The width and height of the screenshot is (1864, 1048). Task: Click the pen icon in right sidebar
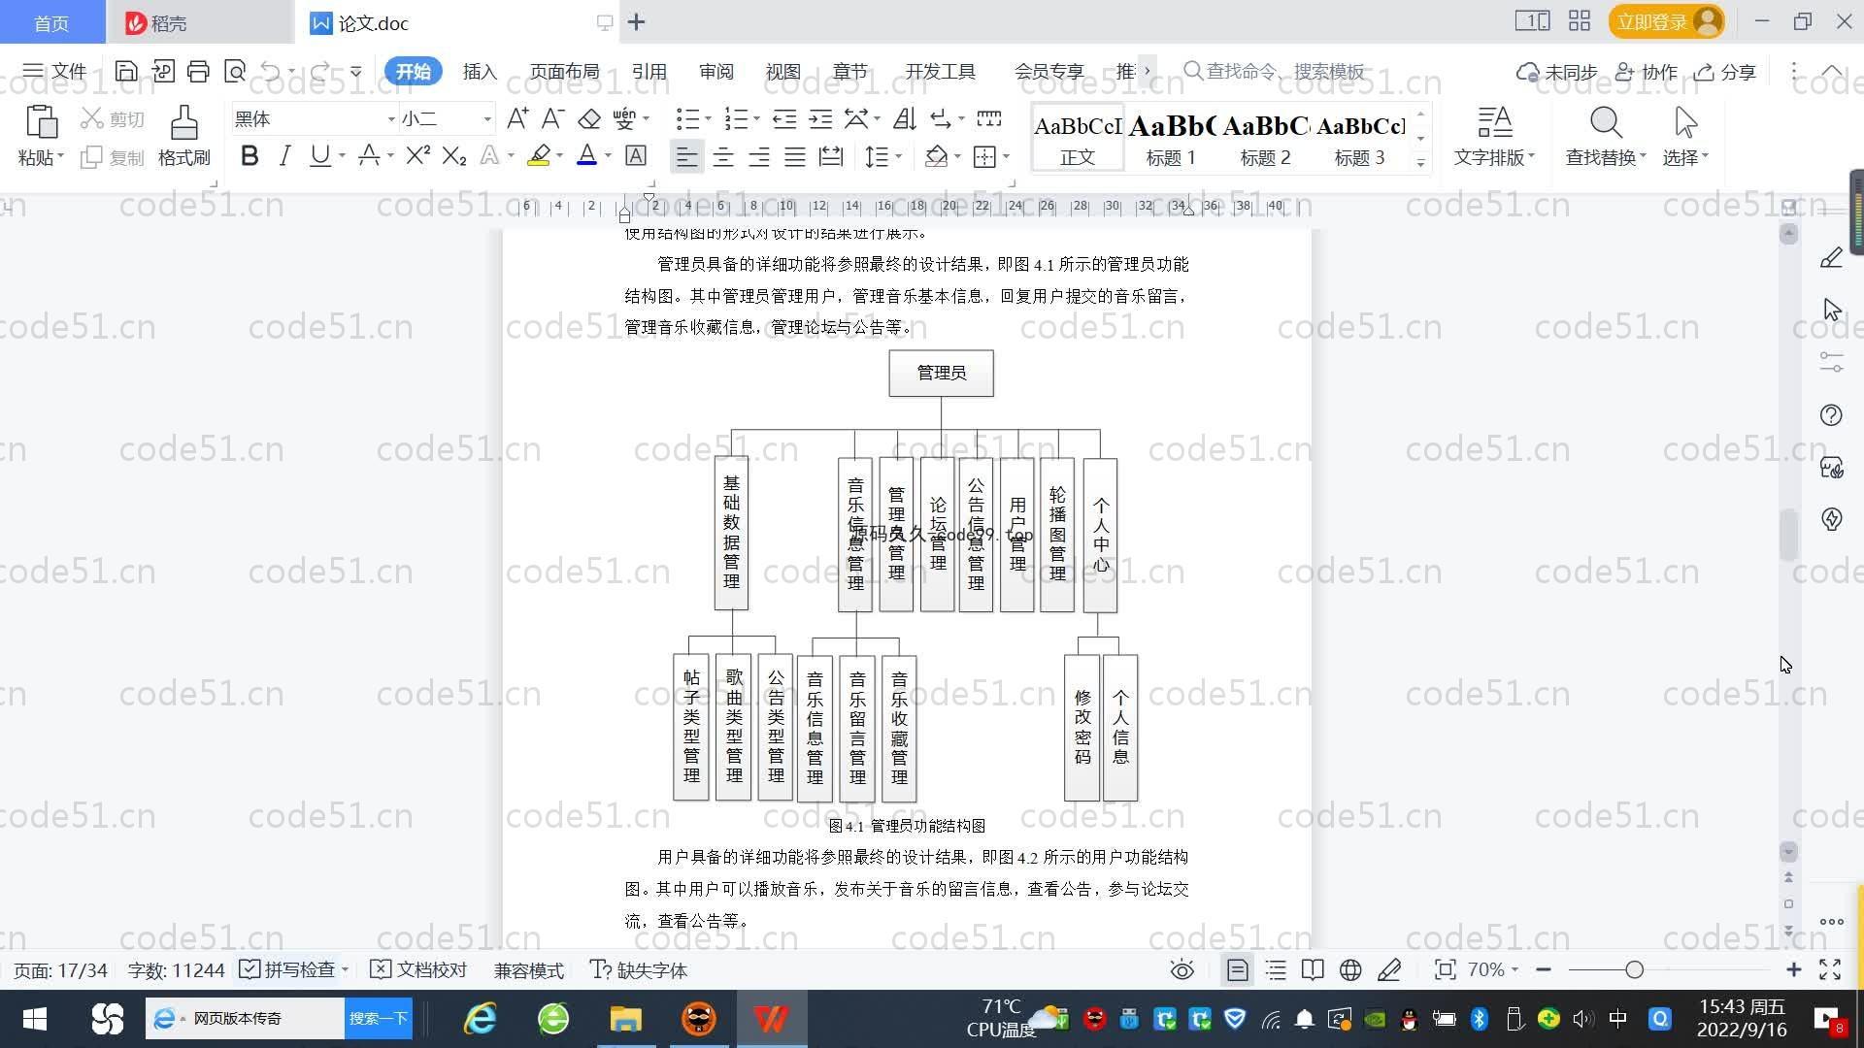pos(1831,257)
